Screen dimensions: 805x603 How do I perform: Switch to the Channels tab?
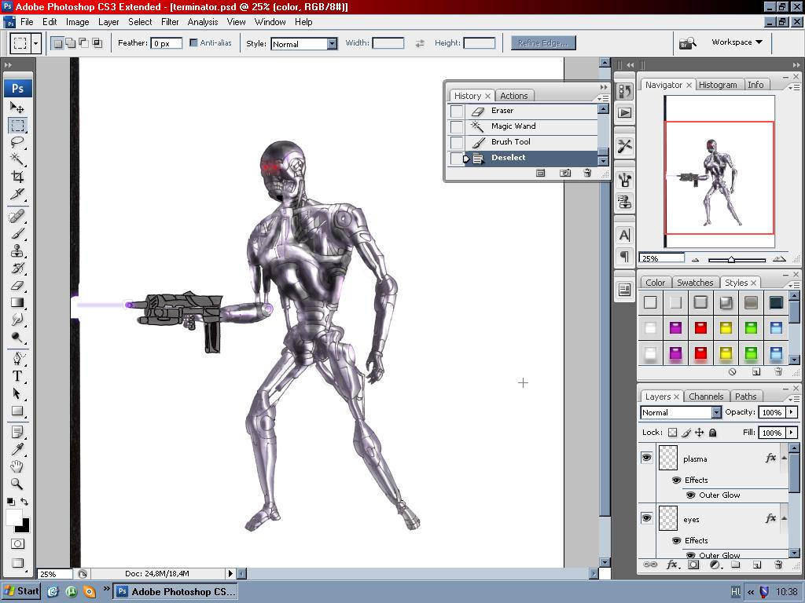pyautogui.click(x=706, y=397)
